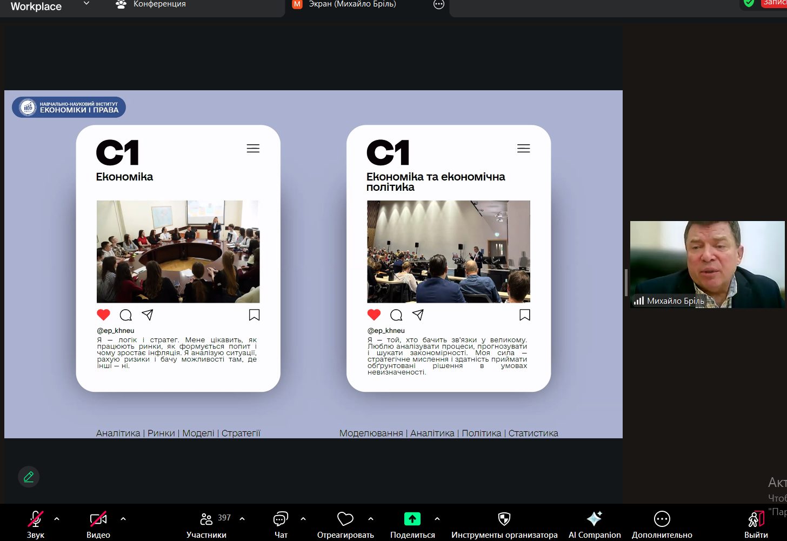
Task: Launch AI Companion sparkle icon
Action: click(x=594, y=519)
